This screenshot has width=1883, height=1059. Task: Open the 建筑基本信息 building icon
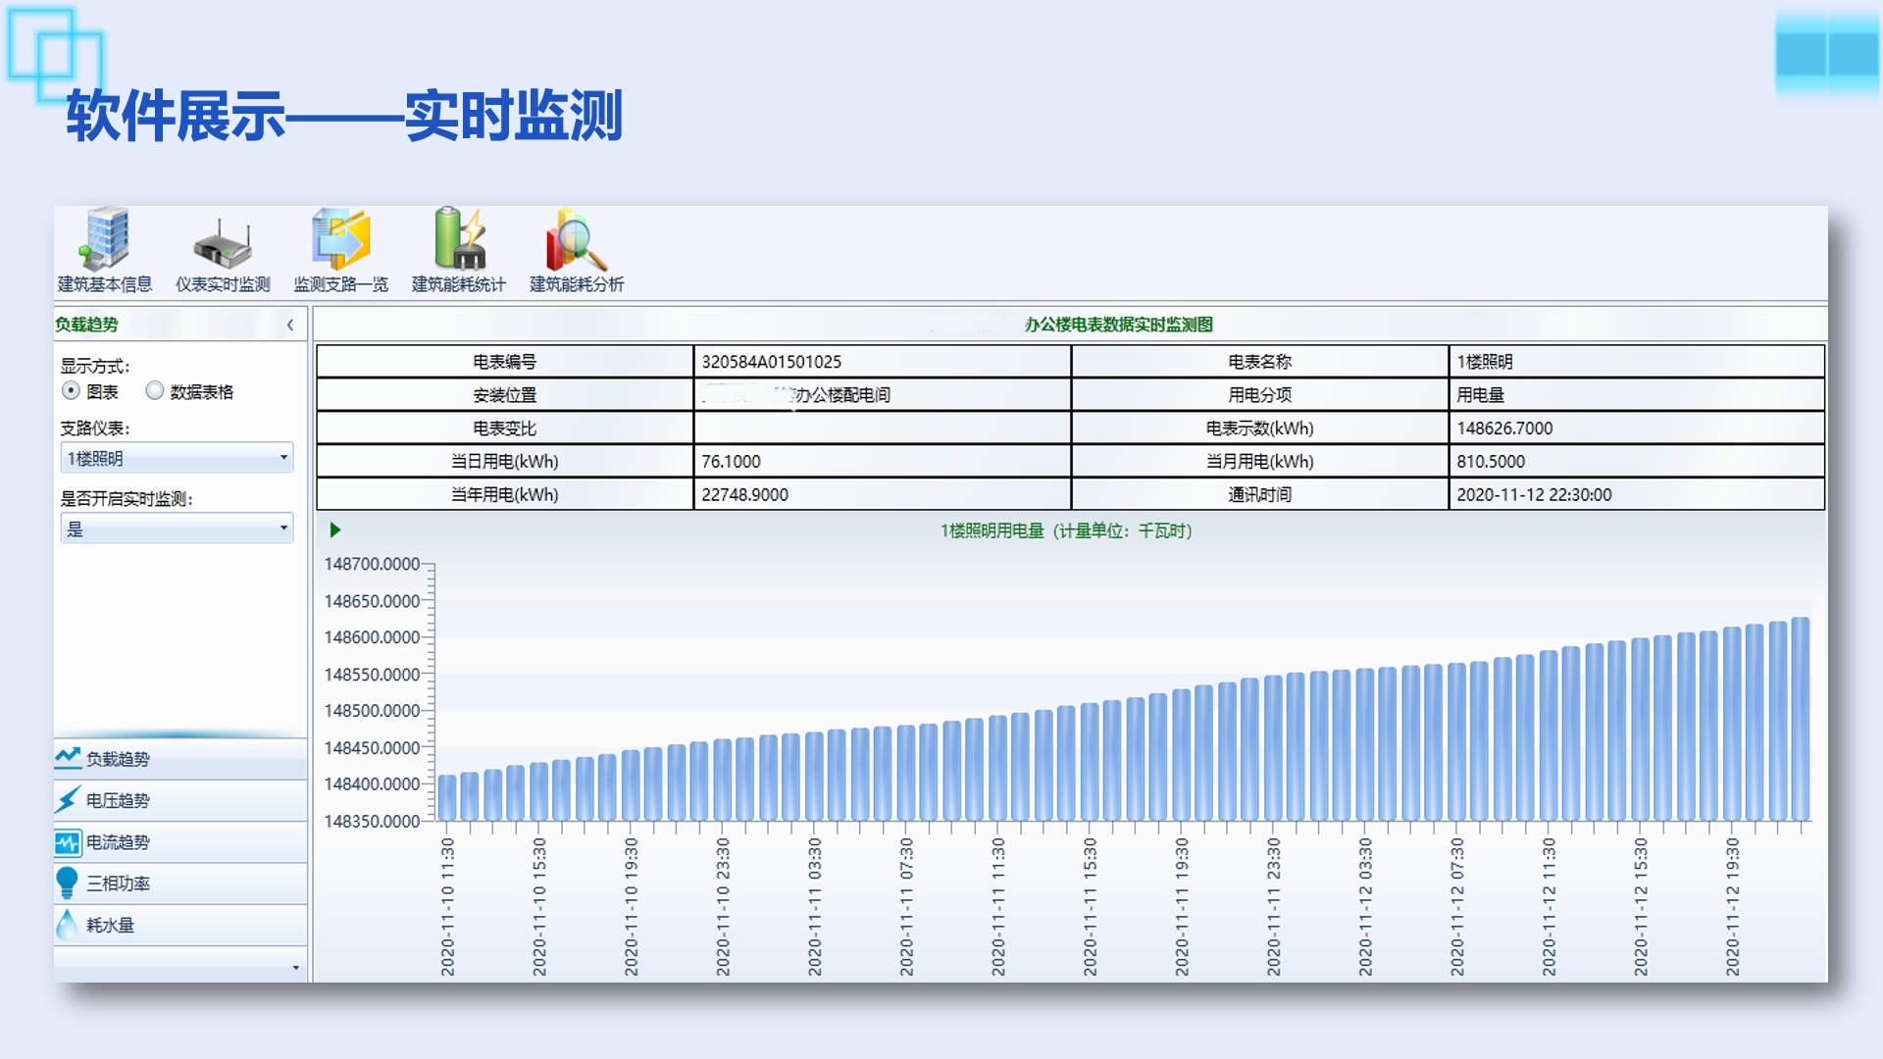pyautogui.click(x=105, y=238)
